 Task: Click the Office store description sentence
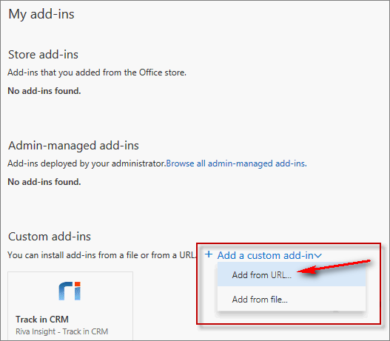tap(97, 72)
